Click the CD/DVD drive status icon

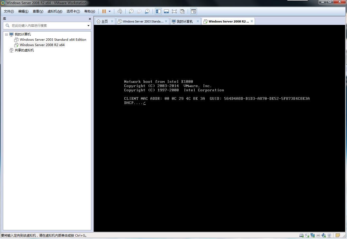pyautogui.click(x=307, y=235)
